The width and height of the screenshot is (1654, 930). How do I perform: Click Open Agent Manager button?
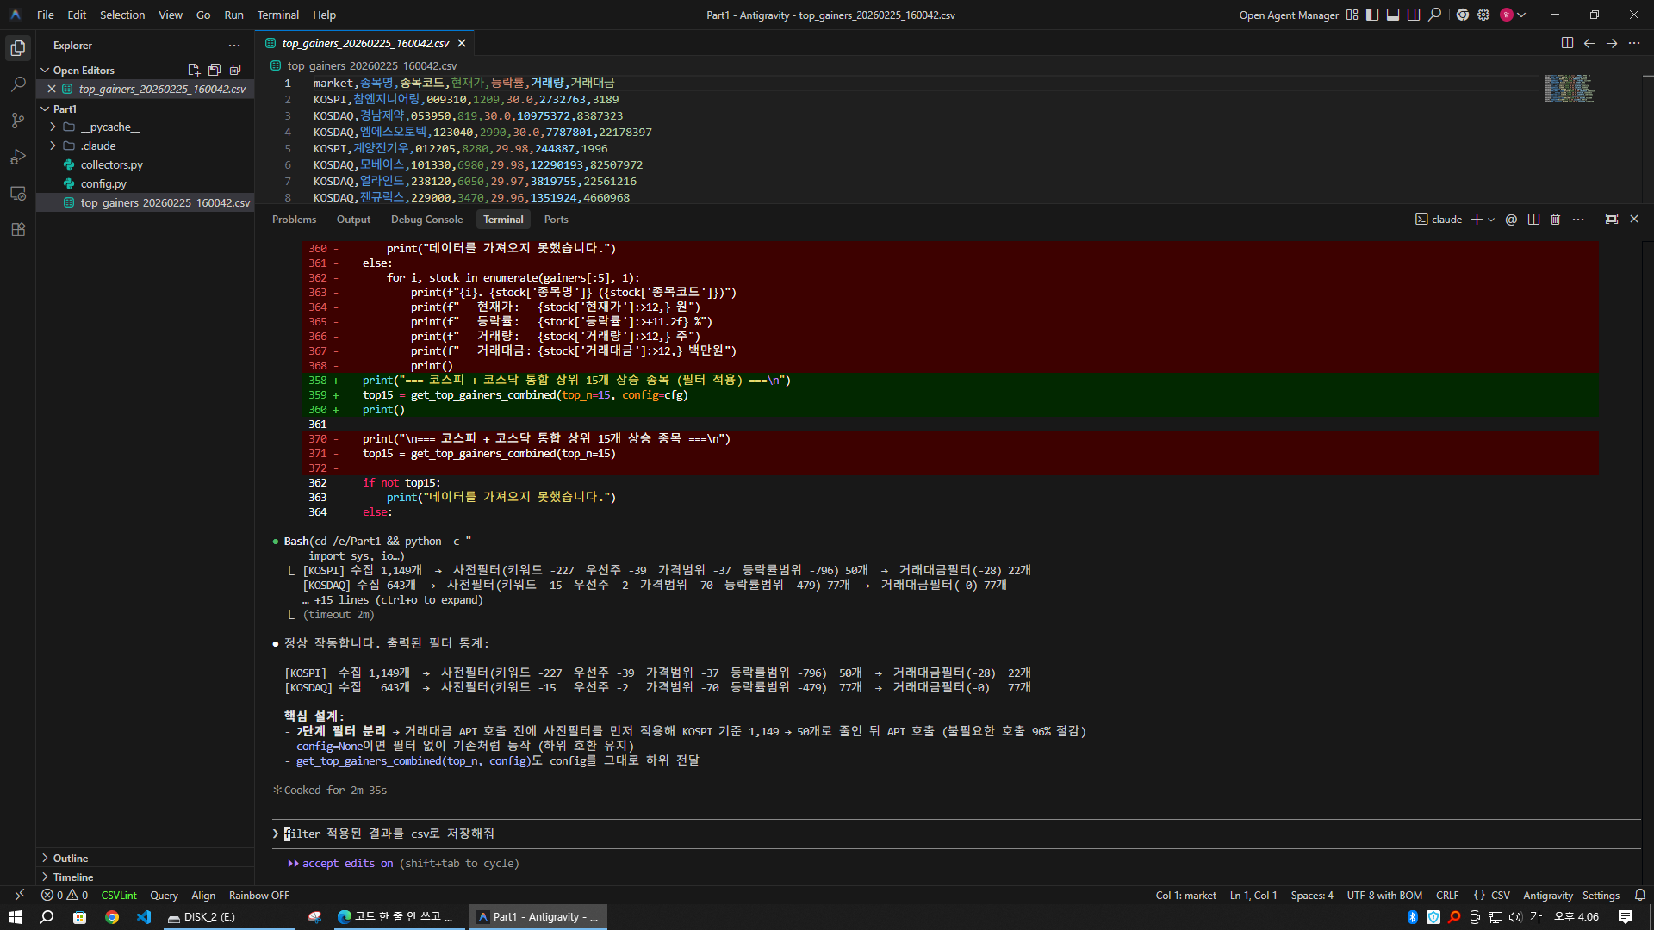1288,15
